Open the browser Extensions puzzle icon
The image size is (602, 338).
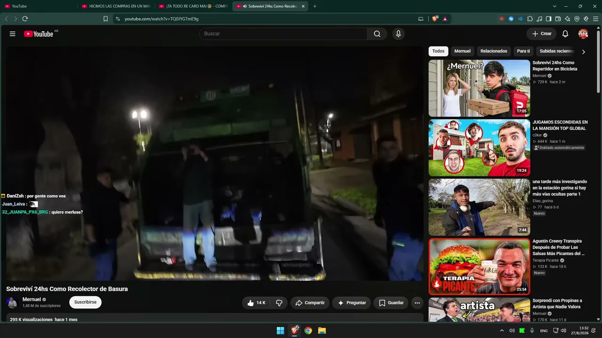coord(530,19)
